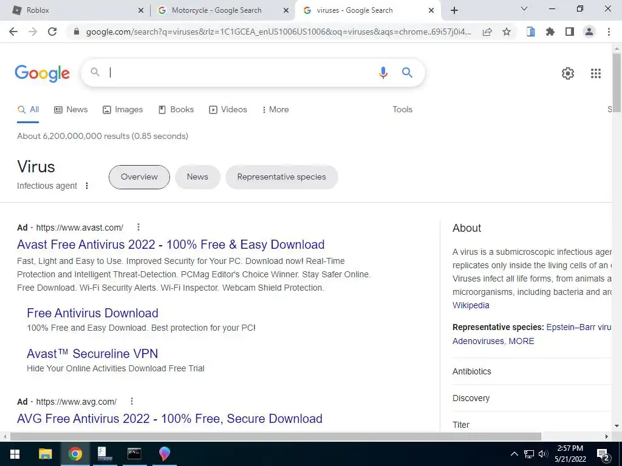Screen dimensions: 622x466
Task: Click the forward navigation arrow
Action: pyautogui.click(x=33, y=32)
